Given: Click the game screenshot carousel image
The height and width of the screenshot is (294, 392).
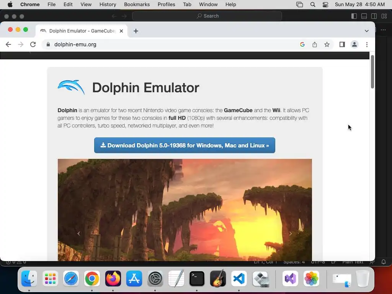Looking at the screenshot, I should (x=185, y=210).
